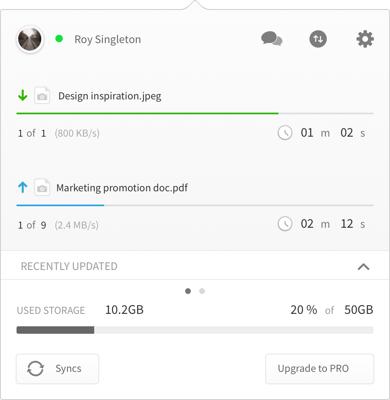Click the blue upload arrow icon
Viewport: 390px width, 400px height.
pos(23,187)
